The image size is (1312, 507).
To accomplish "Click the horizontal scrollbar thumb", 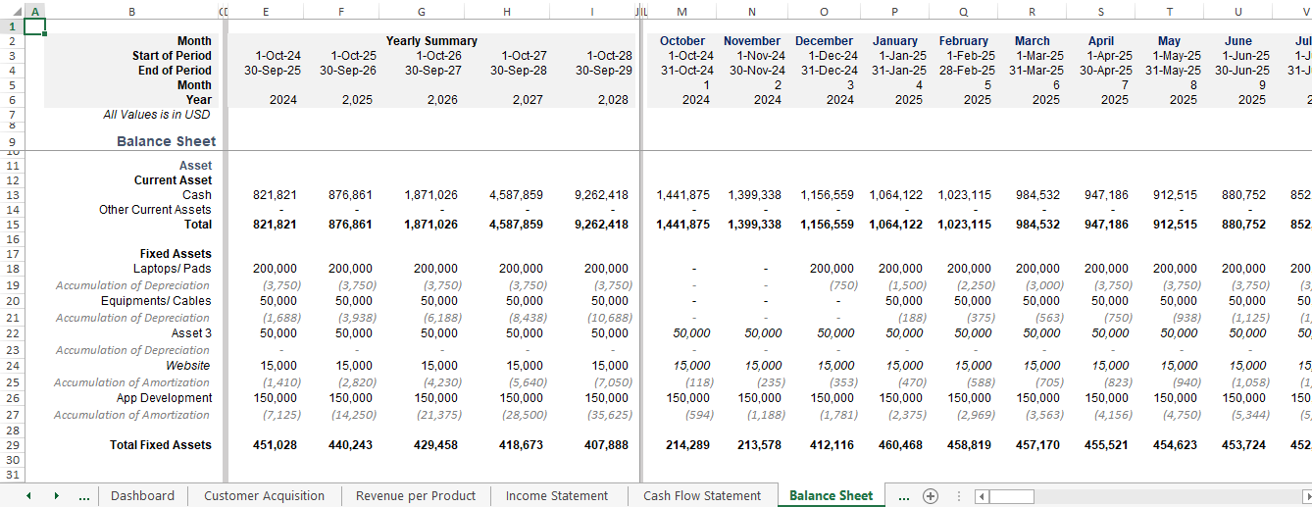I will (x=1011, y=496).
